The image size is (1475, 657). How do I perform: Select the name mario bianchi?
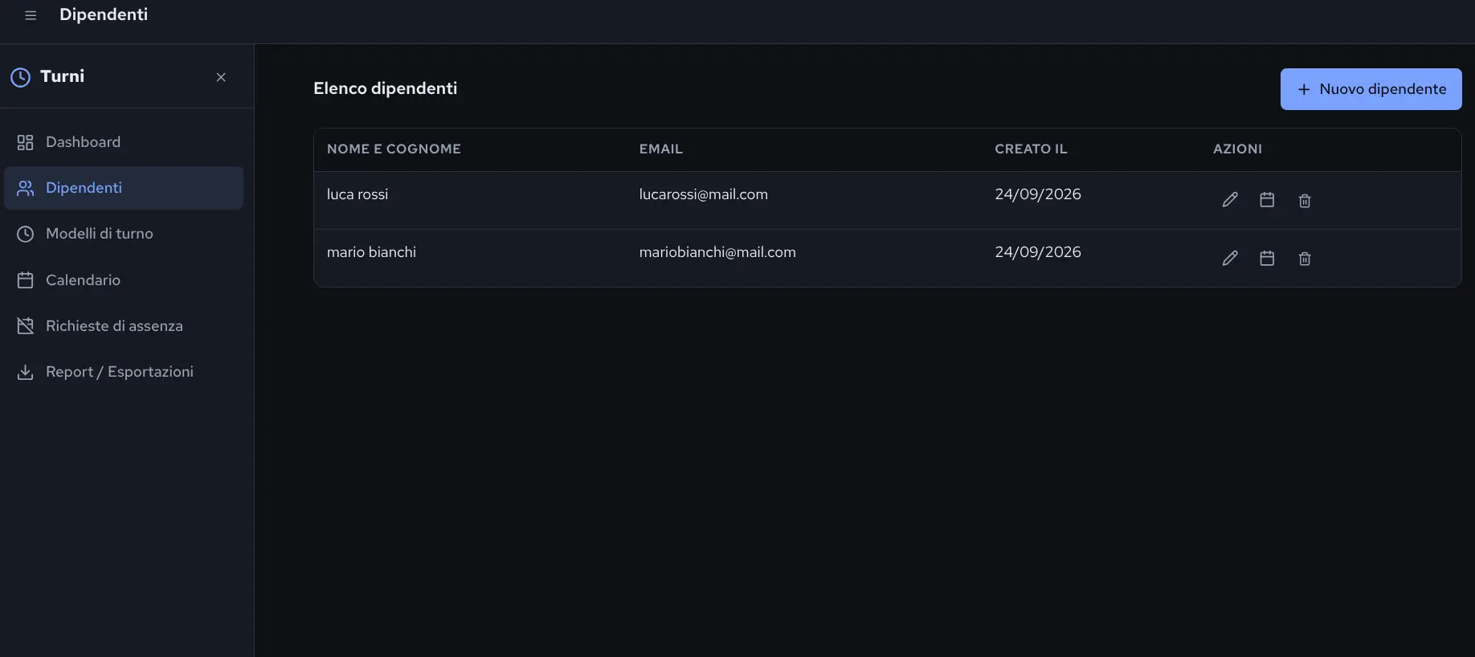pyautogui.click(x=371, y=252)
